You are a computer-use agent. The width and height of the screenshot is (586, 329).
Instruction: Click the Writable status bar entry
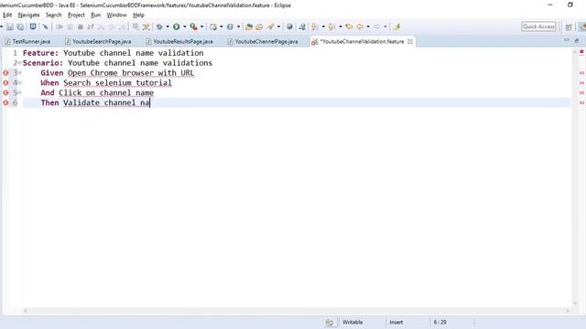(x=353, y=322)
